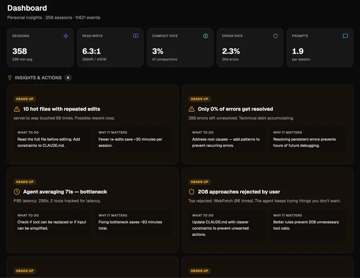Click shield icon beside 208 approaches rejected
Image resolution: width=360 pixels, height=278 pixels.
coord(192,192)
